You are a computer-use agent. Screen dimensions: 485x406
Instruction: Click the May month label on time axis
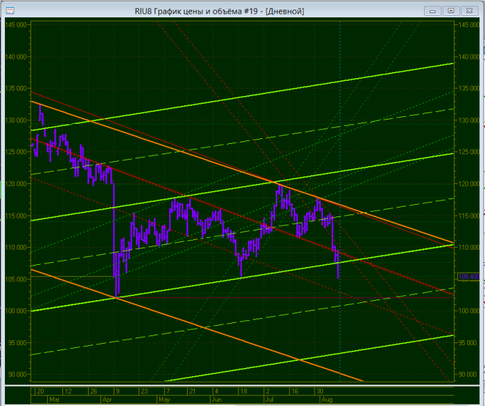[164, 400]
